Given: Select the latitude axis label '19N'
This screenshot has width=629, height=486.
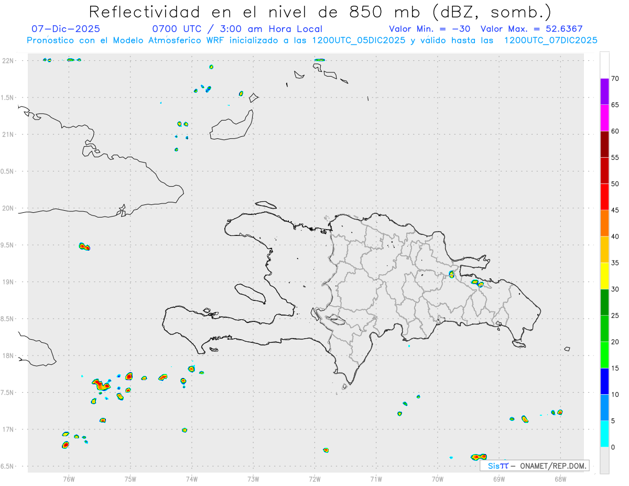Looking at the screenshot, I should tap(8, 282).
